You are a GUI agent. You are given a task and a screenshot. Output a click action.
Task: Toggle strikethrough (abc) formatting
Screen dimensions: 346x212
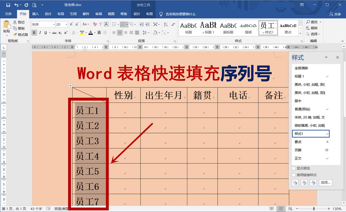click(x=54, y=33)
